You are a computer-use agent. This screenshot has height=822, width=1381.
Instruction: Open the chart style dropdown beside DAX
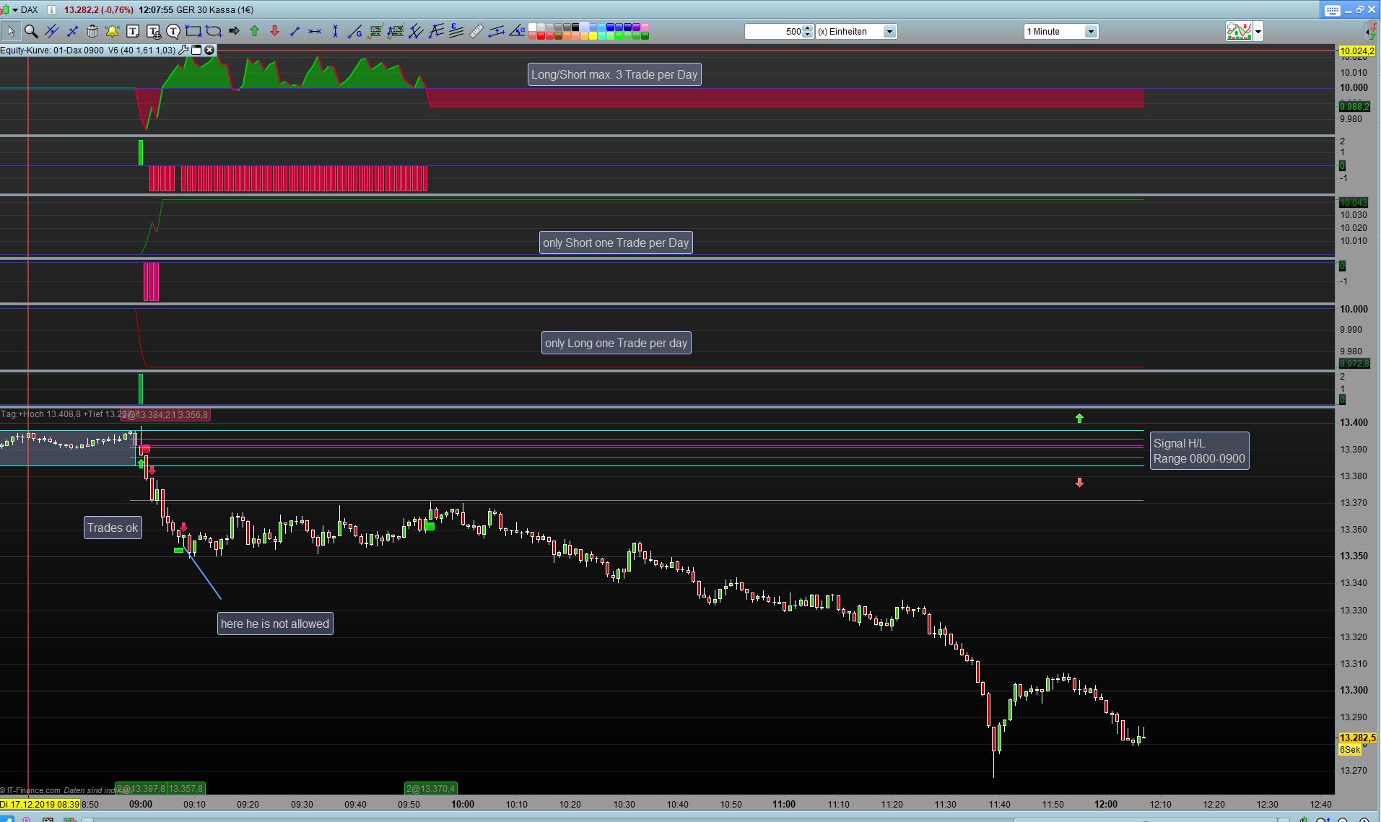(x=15, y=9)
